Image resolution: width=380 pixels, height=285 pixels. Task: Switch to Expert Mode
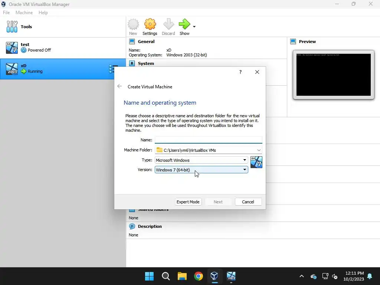coord(188,202)
